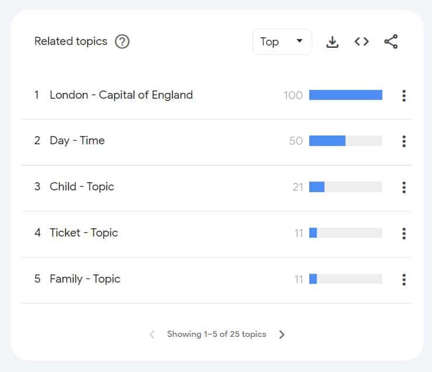Select the Ticket - Topic entry
This screenshot has width=432, height=372.
(x=84, y=233)
